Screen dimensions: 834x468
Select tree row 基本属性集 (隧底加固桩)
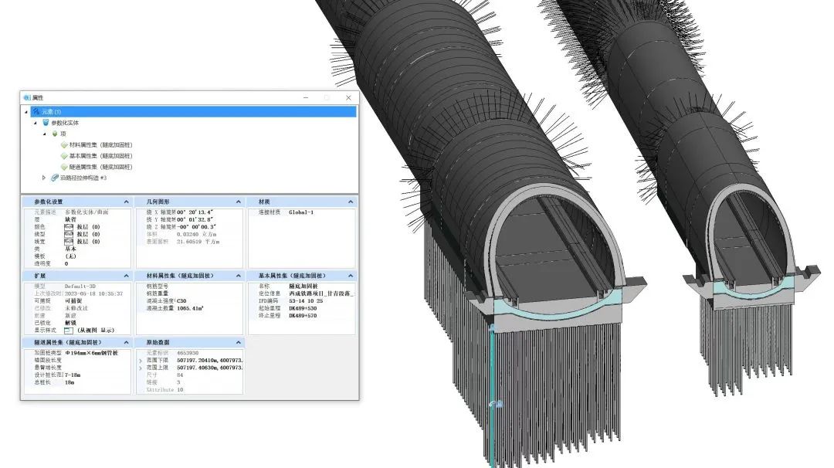tap(100, 156)
